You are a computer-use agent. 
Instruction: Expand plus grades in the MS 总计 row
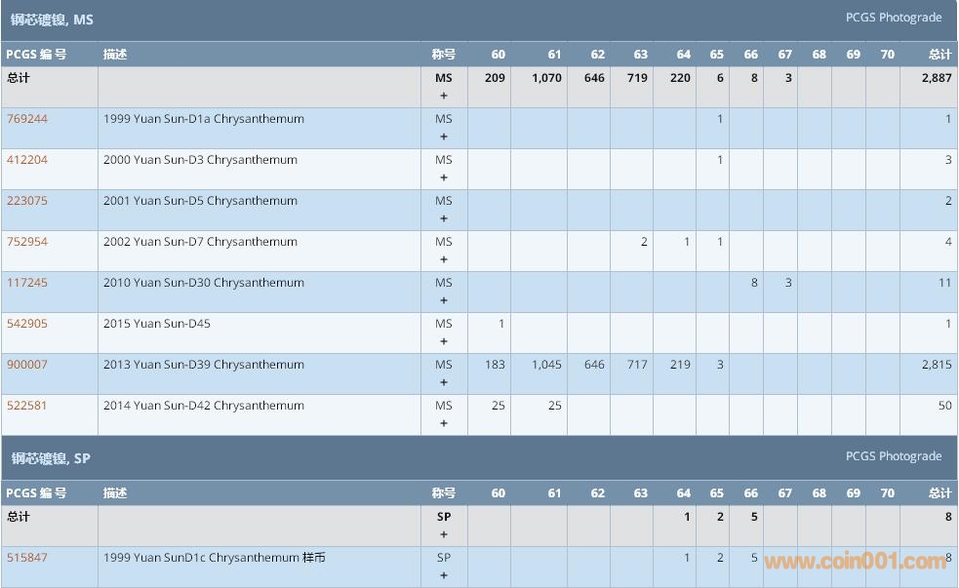(x=444, y=96)
